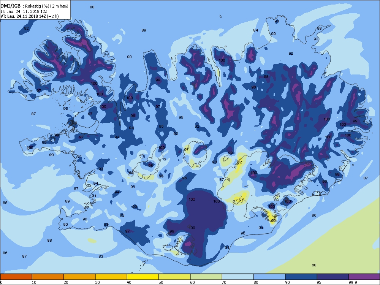Click the '20' legend tick label
This screenshot has width=380, height=285.
(66, 282)
